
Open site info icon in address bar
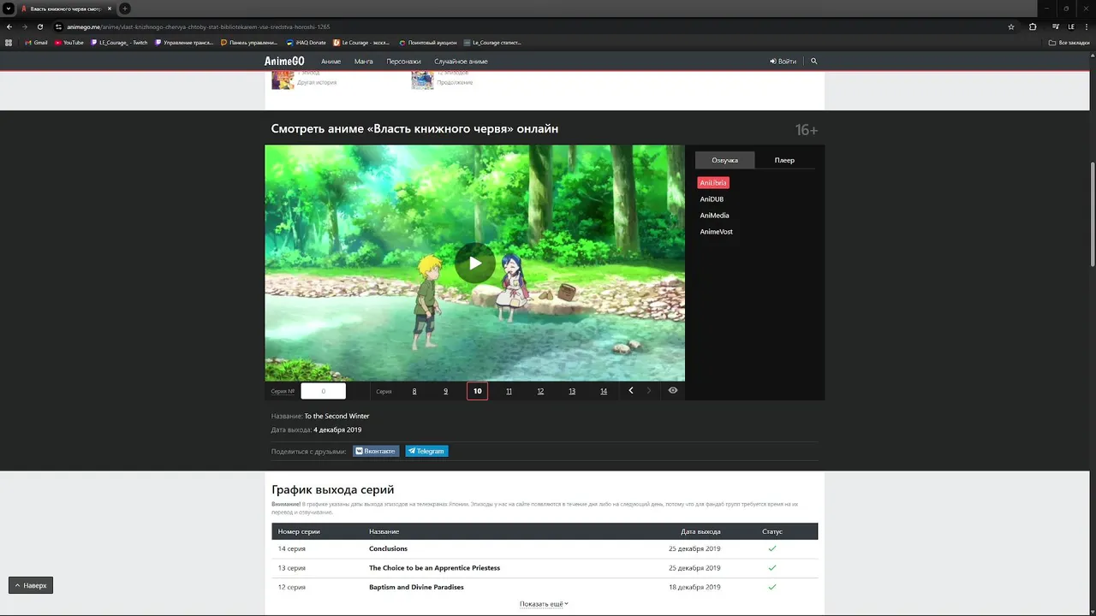59,27
